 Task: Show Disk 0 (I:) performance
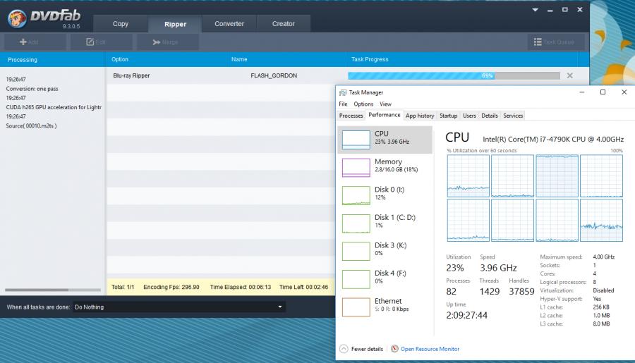[385, 195]
